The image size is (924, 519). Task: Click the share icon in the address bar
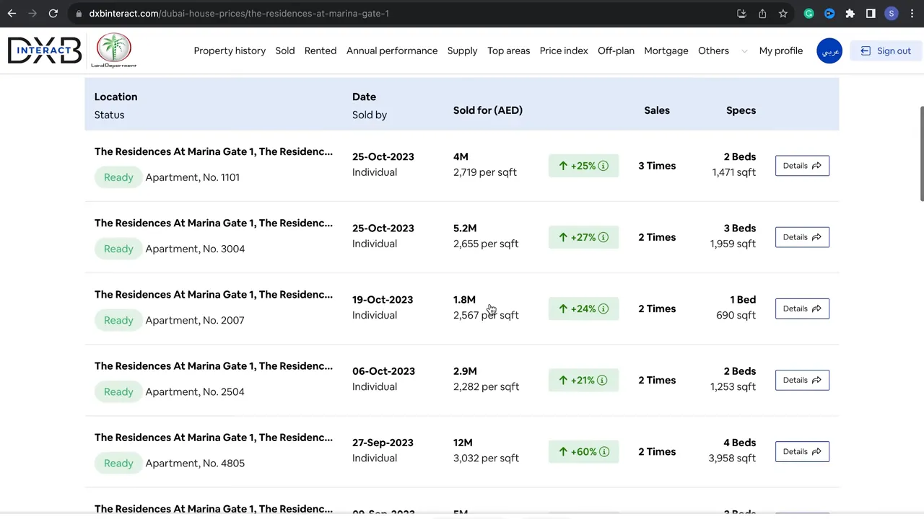[x=762, y=14]
